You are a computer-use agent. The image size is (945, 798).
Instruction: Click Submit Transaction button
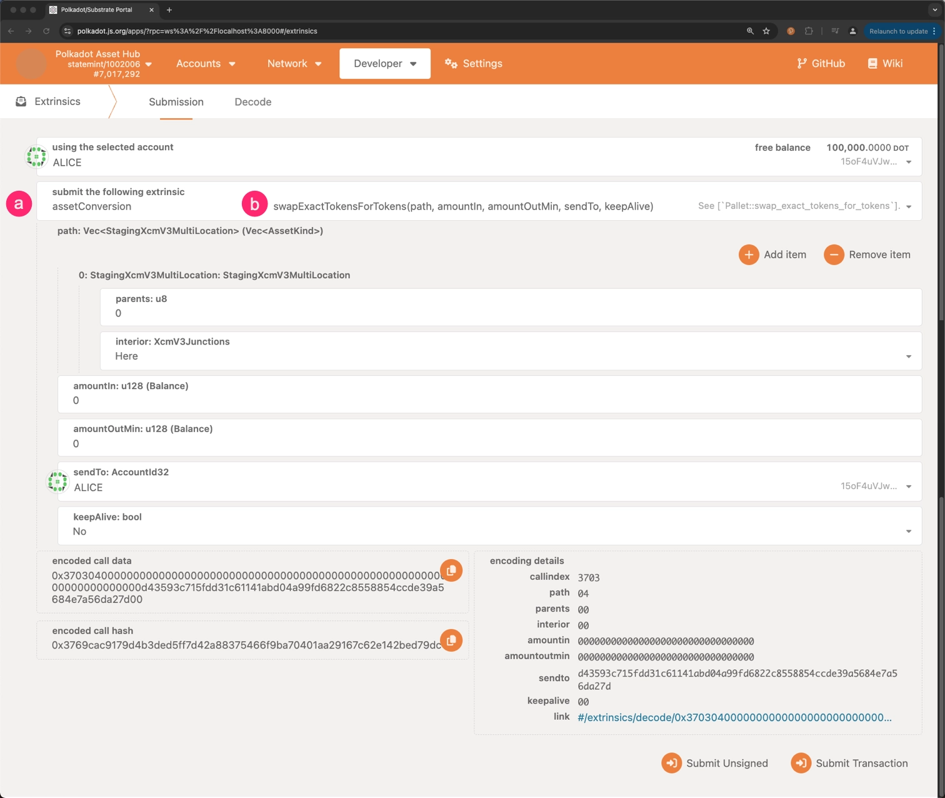click(x=849, y=763)
